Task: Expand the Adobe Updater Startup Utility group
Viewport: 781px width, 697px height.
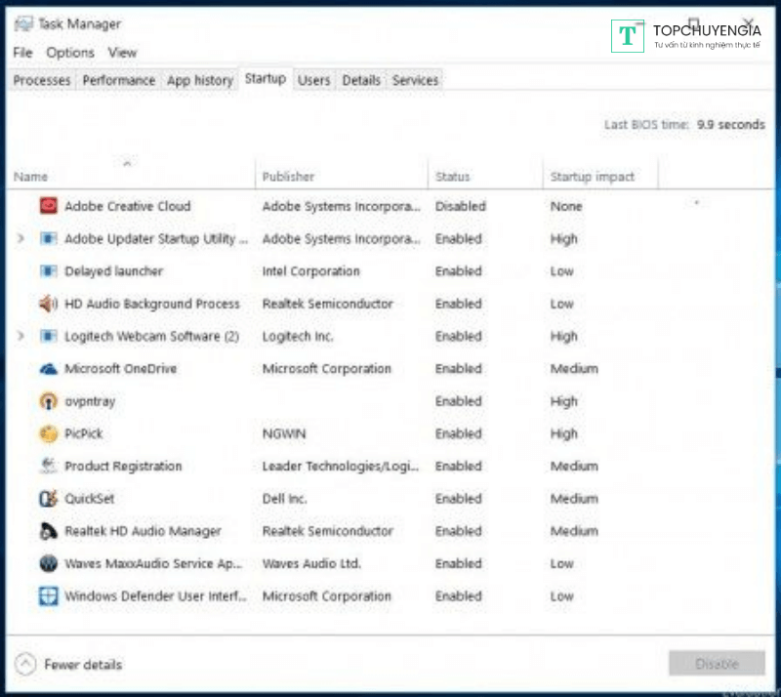Action: coord(21,239)
